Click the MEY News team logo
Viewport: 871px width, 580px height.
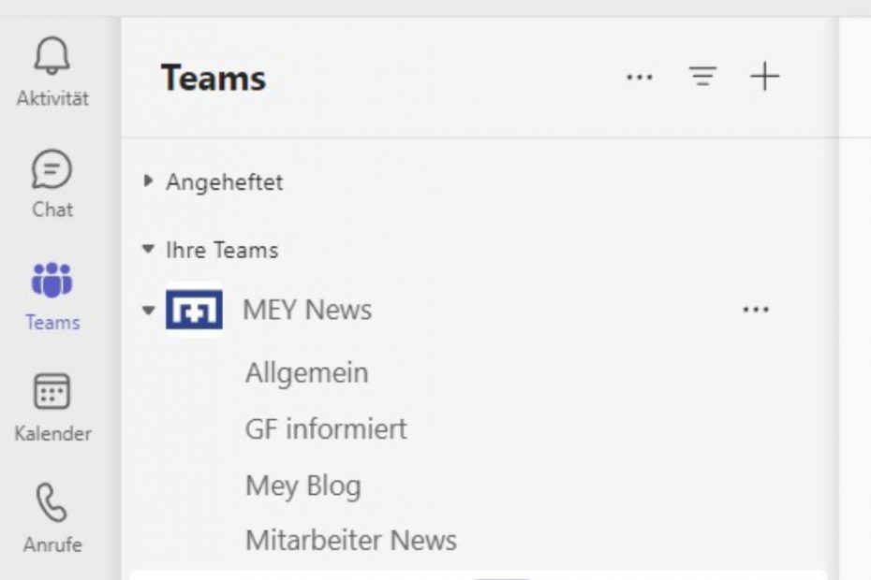194,311
